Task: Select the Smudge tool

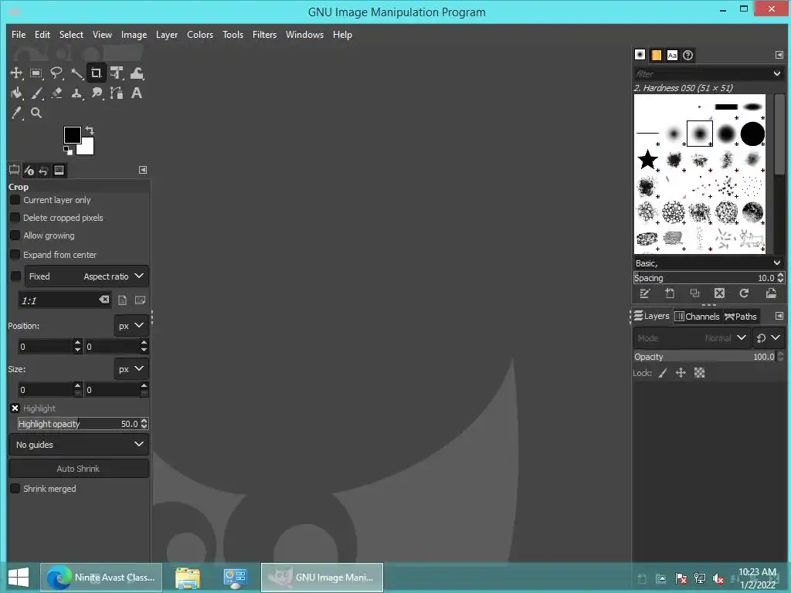Action: (x=97, y=93)
